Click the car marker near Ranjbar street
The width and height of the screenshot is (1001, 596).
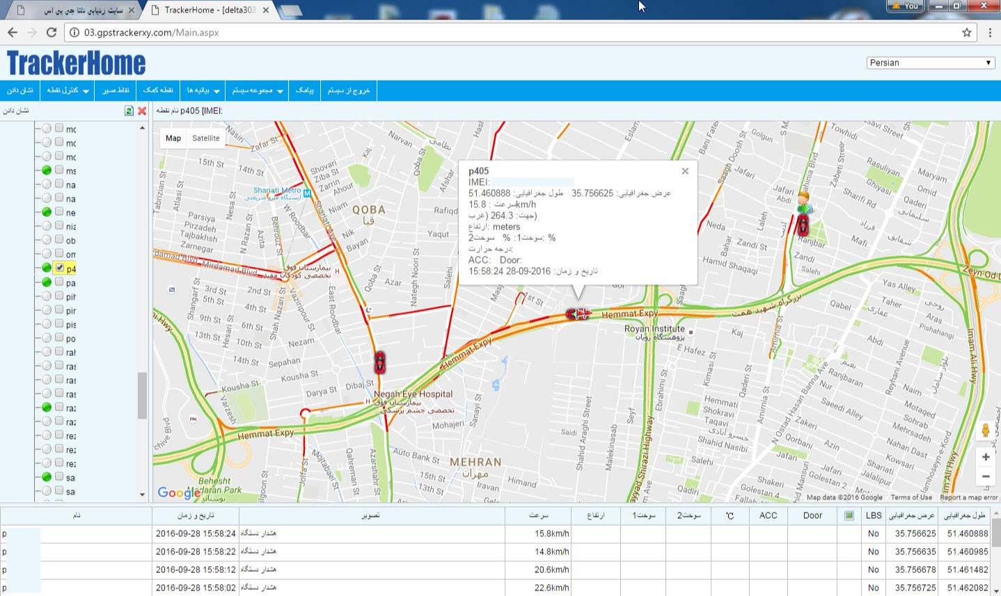tap(803, 225)
